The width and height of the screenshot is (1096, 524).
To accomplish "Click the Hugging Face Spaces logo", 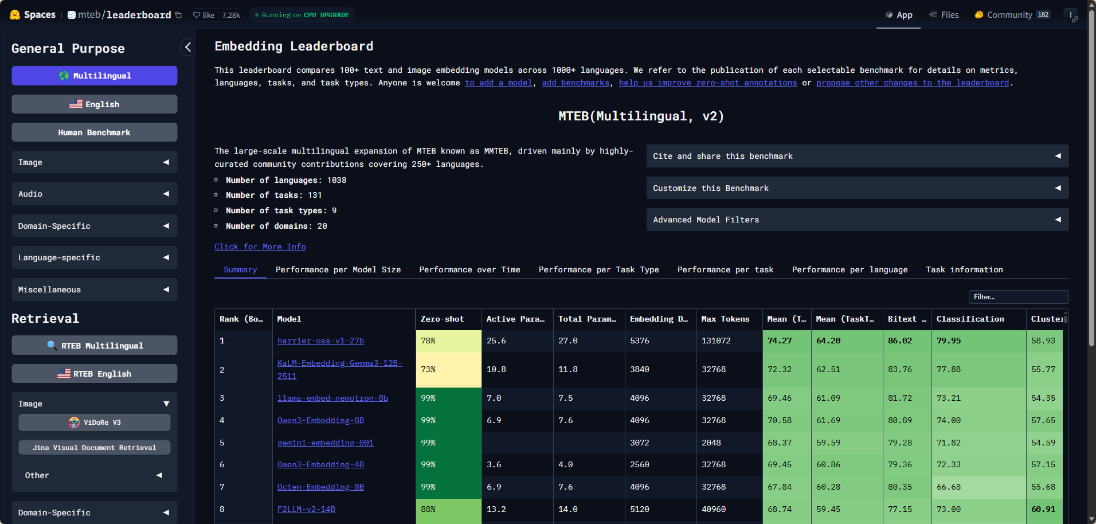I will pyautogui.click(x=33, y=15).
